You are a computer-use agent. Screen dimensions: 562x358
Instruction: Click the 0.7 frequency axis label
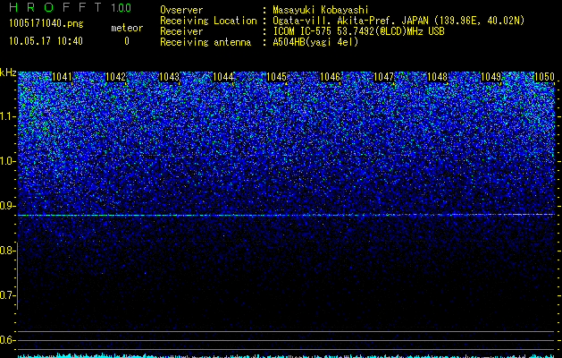(8, 295)
